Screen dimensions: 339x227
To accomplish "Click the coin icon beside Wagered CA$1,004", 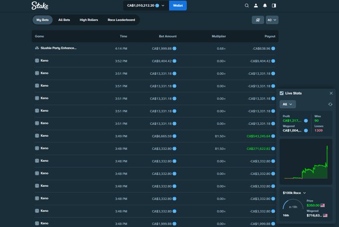I will click(x=306, y=130).
